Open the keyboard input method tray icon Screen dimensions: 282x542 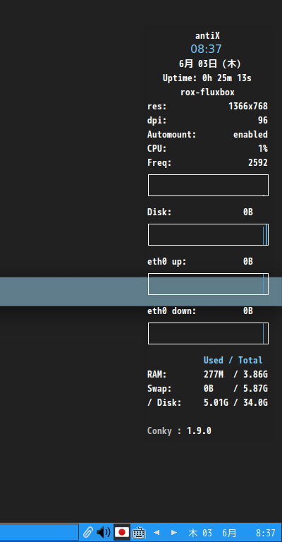[139, 533]
